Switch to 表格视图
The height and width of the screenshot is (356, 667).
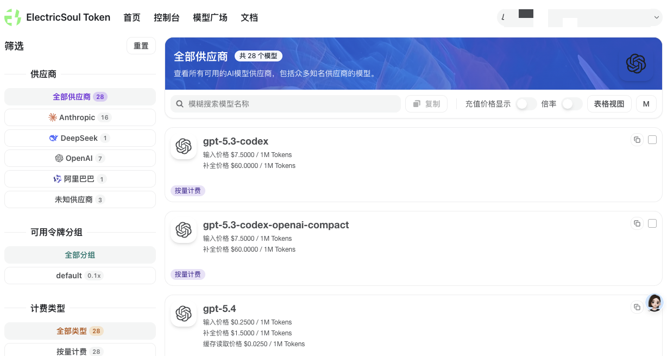[x=609, y=104]
